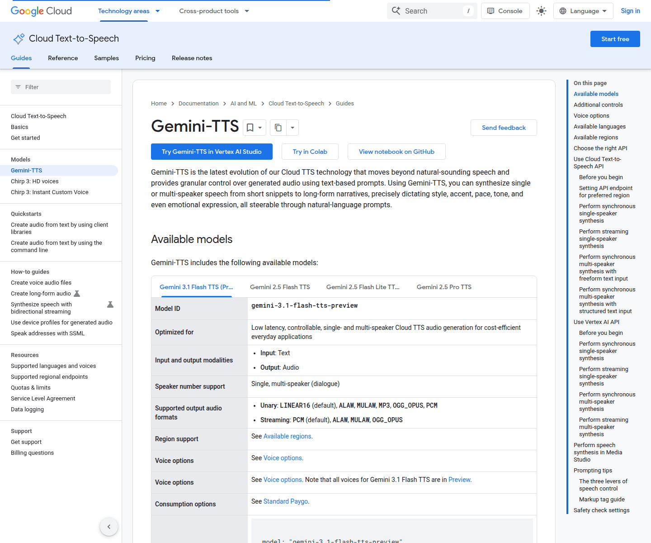The width and height of the screenshot is (651, 543).
Task: Click Sign in link
Action: 630,11
